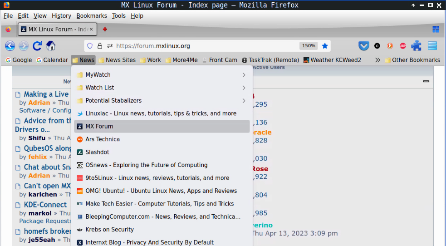Open site permissions icon in address bar

110,46
